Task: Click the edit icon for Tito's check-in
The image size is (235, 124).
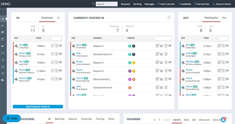Action: coord(53,46)
